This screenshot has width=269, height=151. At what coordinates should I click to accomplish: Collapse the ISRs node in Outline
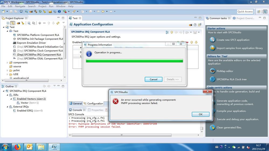tap(7, 95)
